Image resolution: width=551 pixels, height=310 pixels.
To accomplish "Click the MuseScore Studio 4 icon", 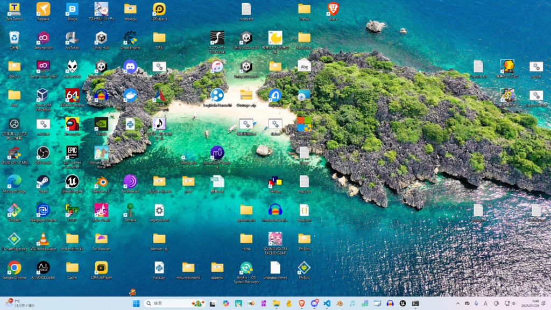I will coord(217,158).
